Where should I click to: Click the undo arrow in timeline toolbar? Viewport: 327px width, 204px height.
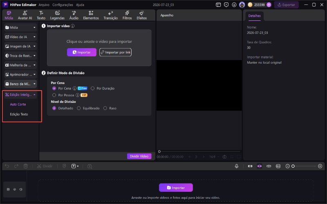click(x=7, y=166)
